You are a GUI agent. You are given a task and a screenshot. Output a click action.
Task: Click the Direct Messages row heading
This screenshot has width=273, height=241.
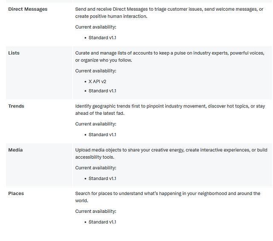(x=28, y=9)
